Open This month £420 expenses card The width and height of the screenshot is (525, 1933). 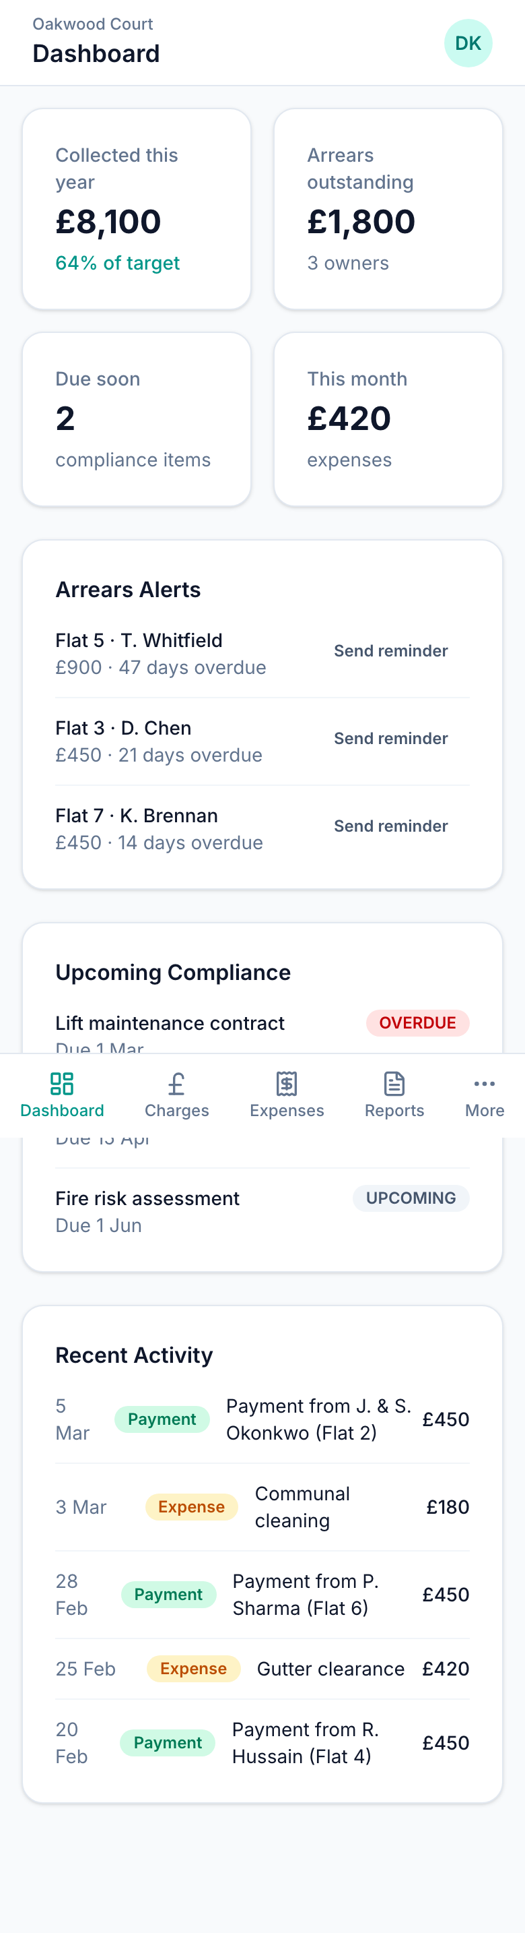(388, 419)
